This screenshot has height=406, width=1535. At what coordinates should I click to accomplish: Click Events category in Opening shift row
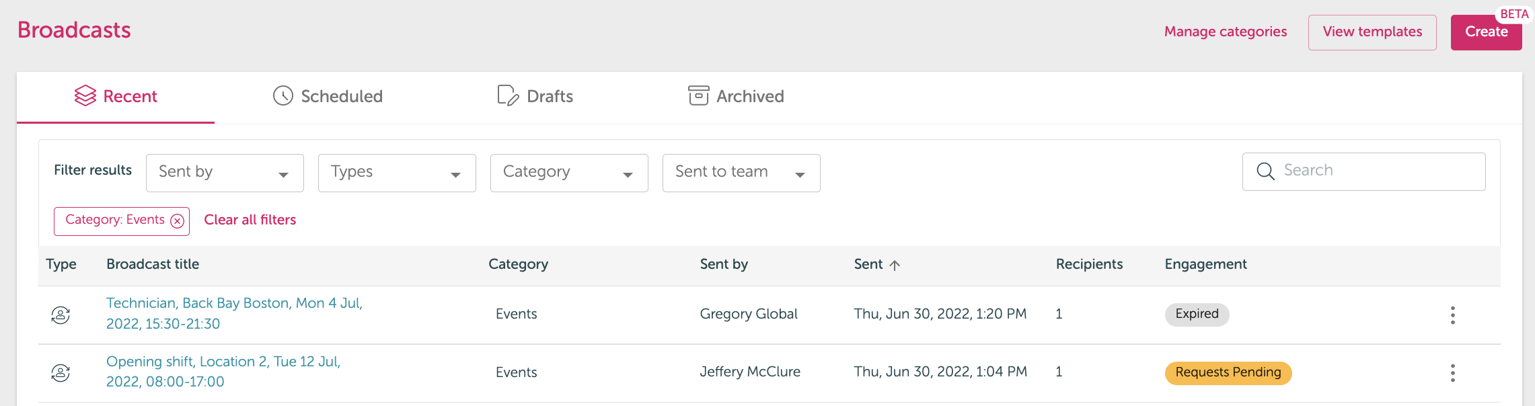pos(517,372)
